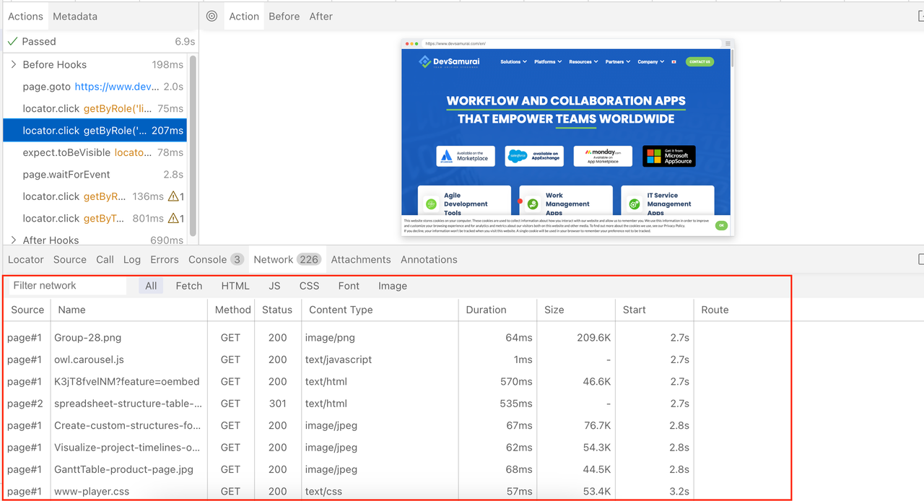
Task: Click monday.com App Marketplace badge
Action: (x=603, y=156)
